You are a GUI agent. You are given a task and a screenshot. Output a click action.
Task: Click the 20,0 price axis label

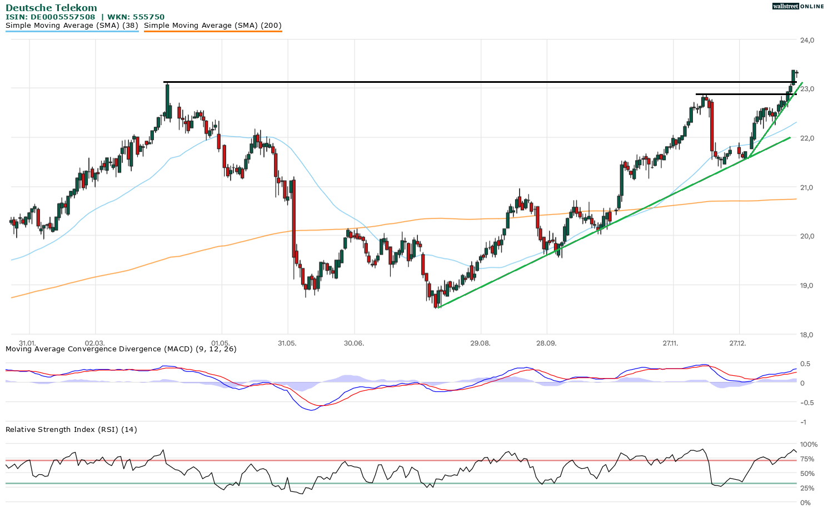coord(807,236)
